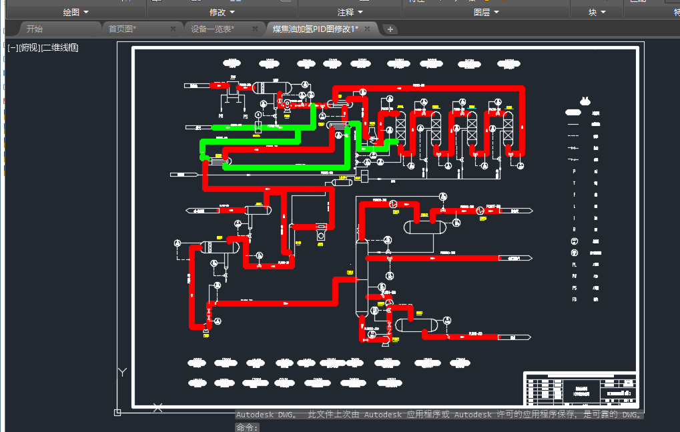This screenshot has height=432, width=680.
Task: Click the UCS origin square icon
Action: (x=117, y=413)
